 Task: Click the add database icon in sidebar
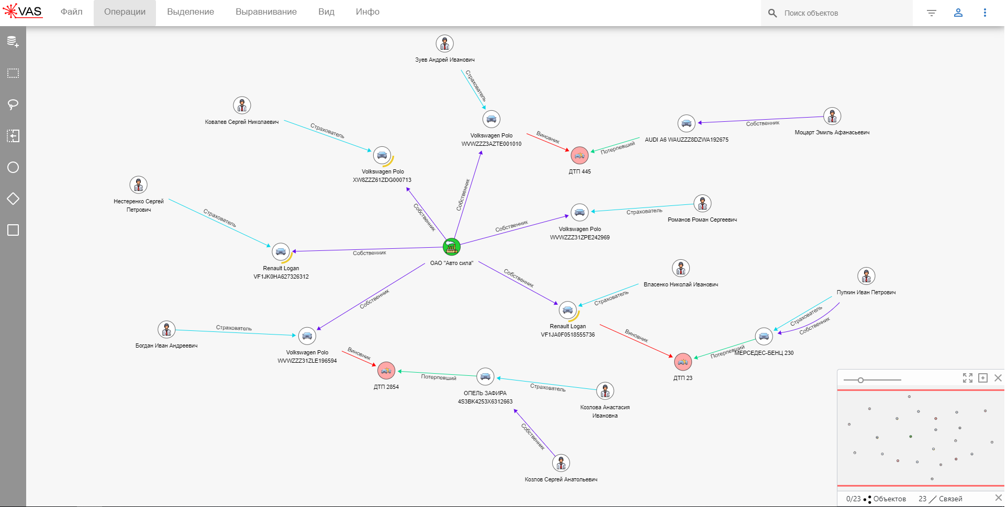coord(13,42)
